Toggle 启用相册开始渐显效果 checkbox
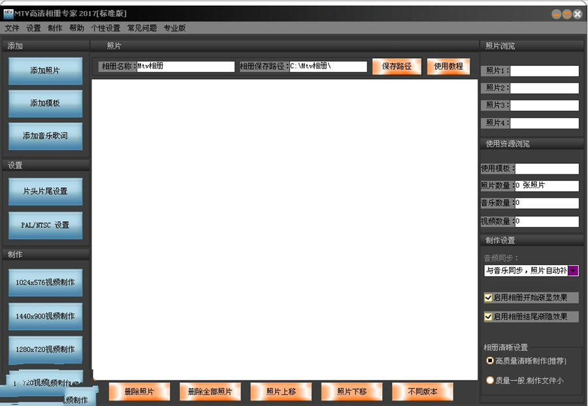This screenshot has width=588, height=406. pos(488,298)
